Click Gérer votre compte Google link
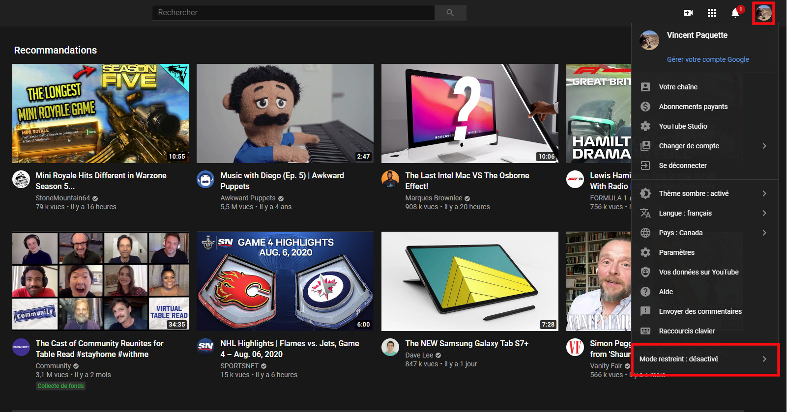Image resolution: width=787 pixels, height=412 pixels. 708,59
